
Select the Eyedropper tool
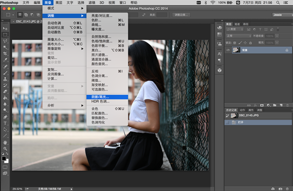coord(5,60)
